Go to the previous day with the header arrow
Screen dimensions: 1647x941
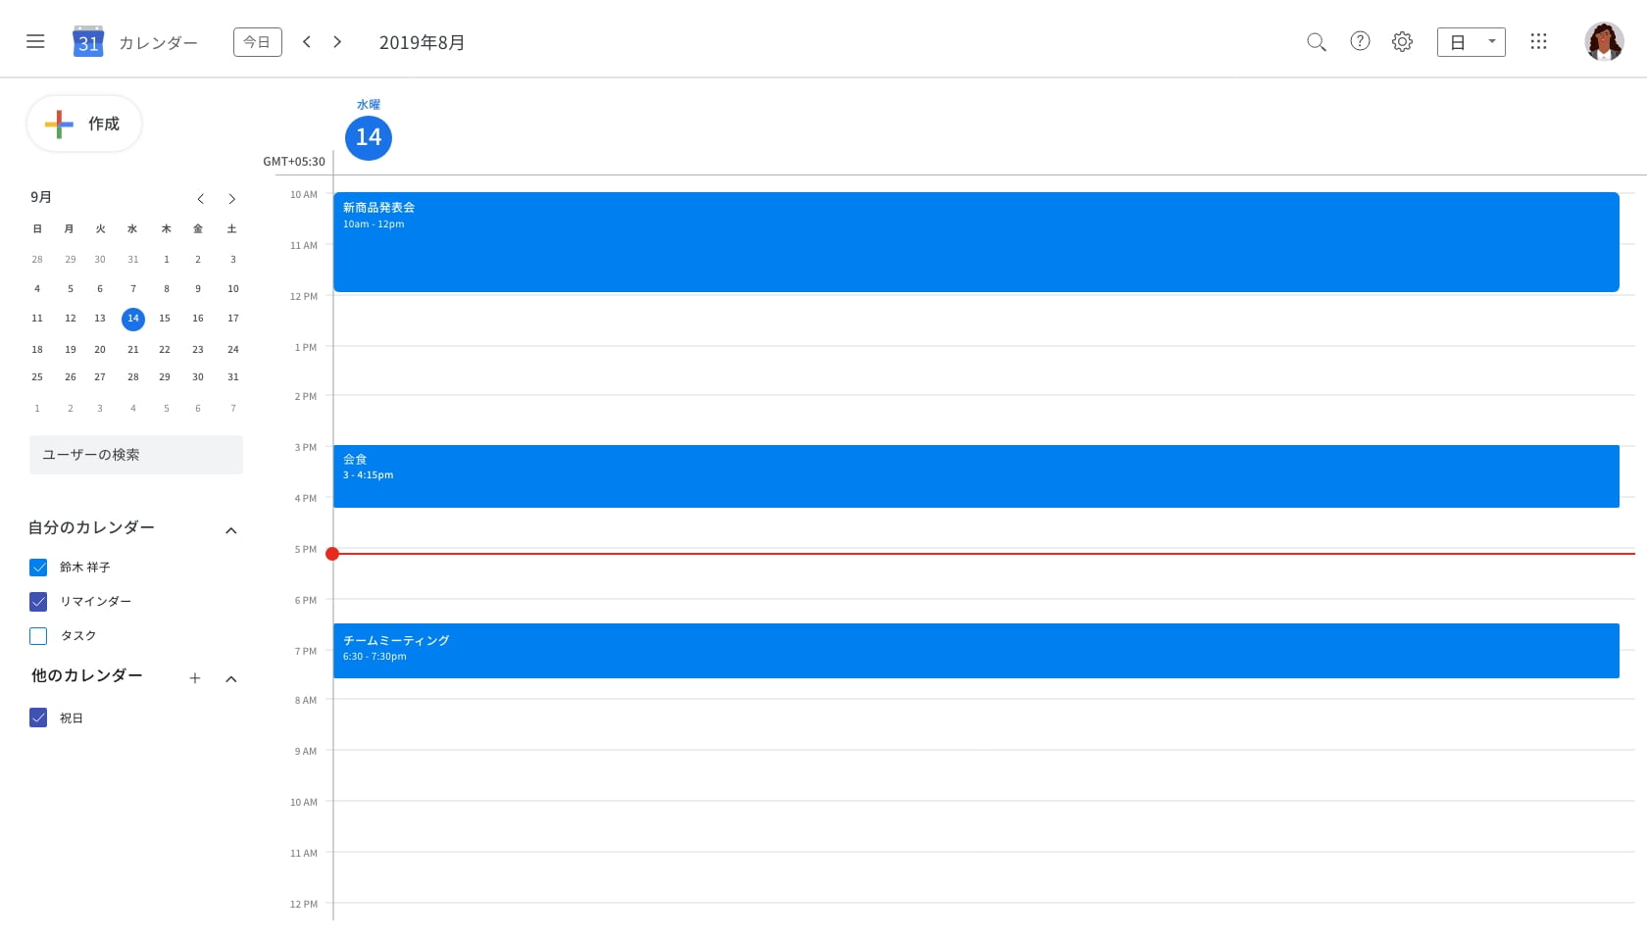tap(307, 42)
